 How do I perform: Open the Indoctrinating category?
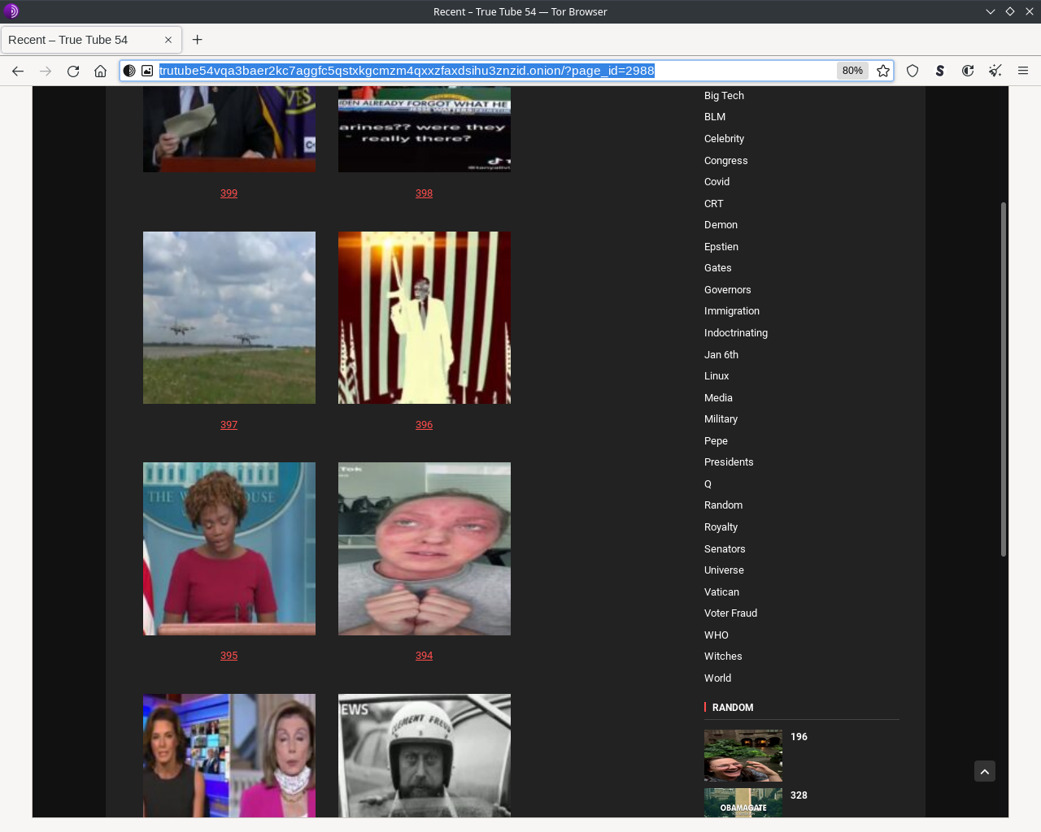(x=736, y=333)
